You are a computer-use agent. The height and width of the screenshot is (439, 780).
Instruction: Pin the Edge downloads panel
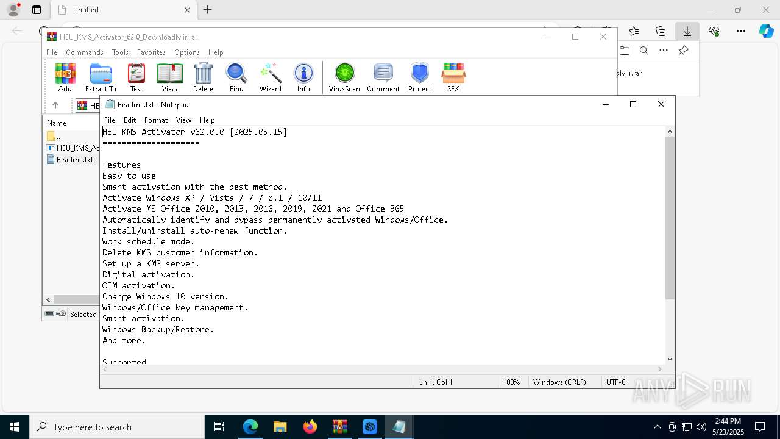[683, 51]
